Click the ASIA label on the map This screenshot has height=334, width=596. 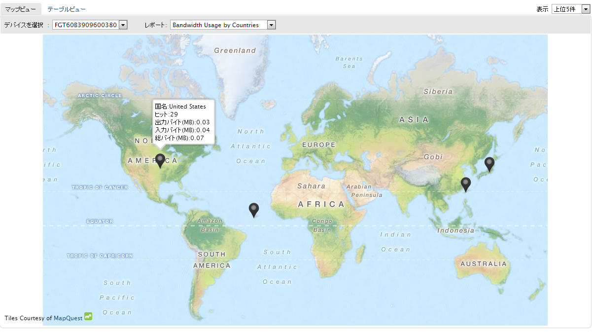point(414,119)
